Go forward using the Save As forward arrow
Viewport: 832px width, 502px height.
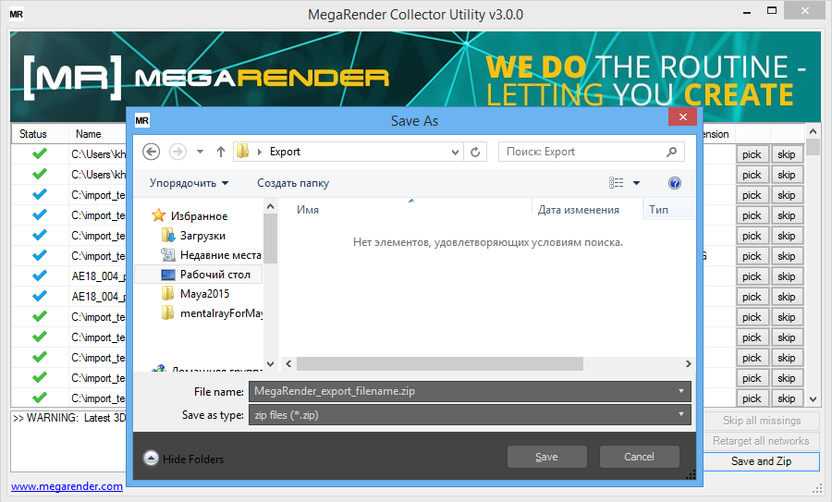(x=177, y=152)
